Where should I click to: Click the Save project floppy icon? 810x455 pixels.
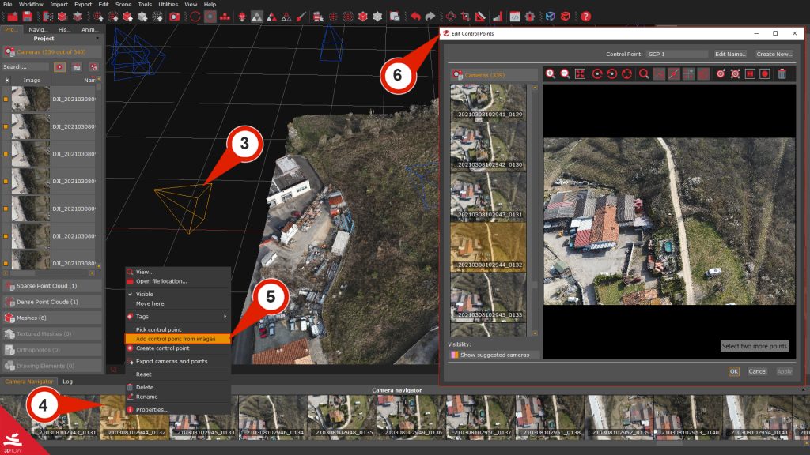coord(28,17)
